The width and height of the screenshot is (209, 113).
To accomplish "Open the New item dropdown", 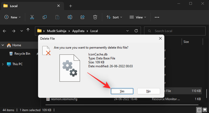I will click(x=13, y=17).
